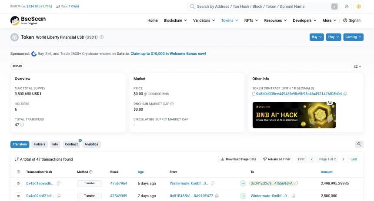Open the Gaming dropdown button

coord(353,37)
